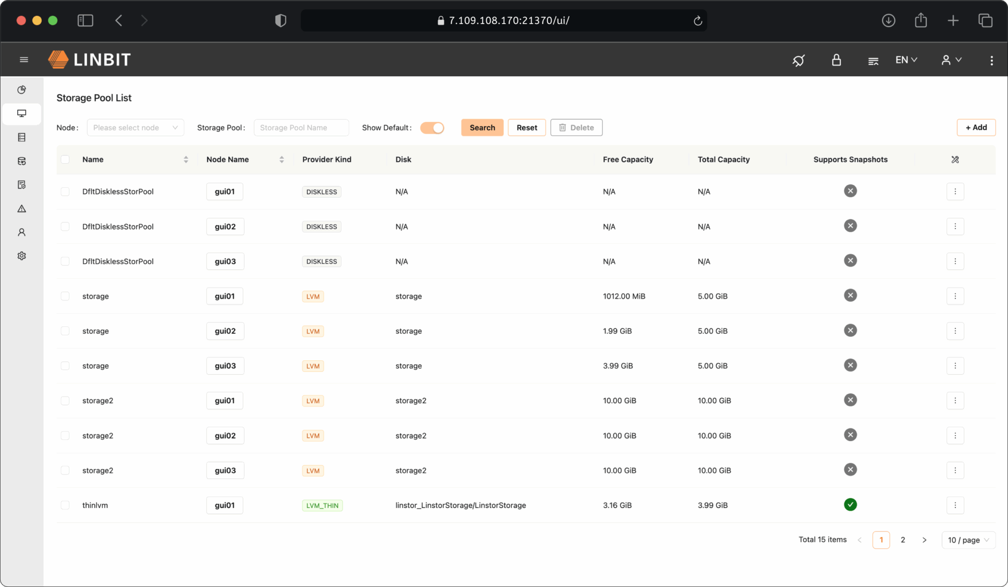The height and width of the screenshot is (587, 1008).
Task: Open the Please select node dropdown
Action: pos(135,127)
